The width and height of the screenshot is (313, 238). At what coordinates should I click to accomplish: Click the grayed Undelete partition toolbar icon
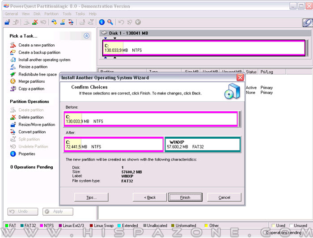coord(43,22)
